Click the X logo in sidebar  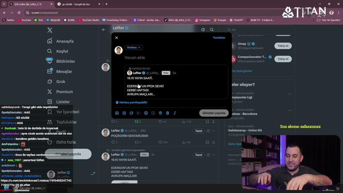(50, 30)
